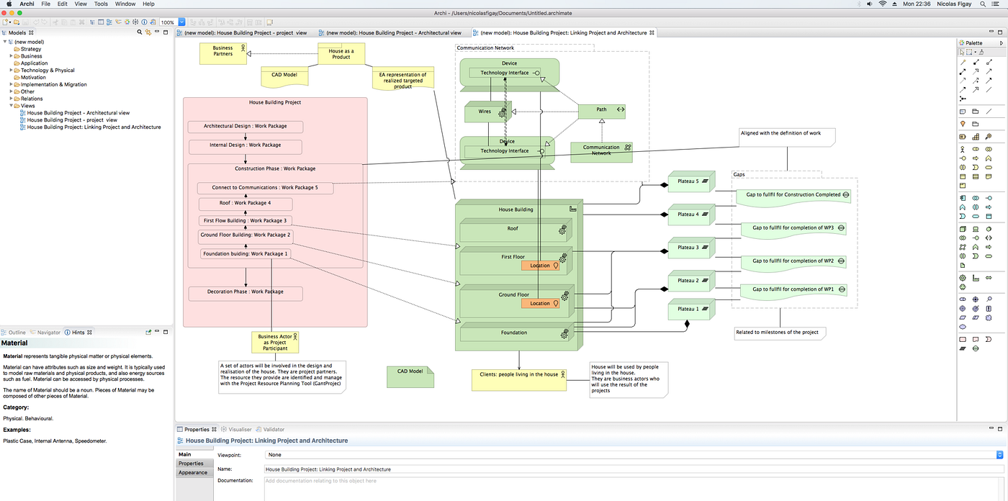
Task: Click the Name input field
Action: point(634,469)
